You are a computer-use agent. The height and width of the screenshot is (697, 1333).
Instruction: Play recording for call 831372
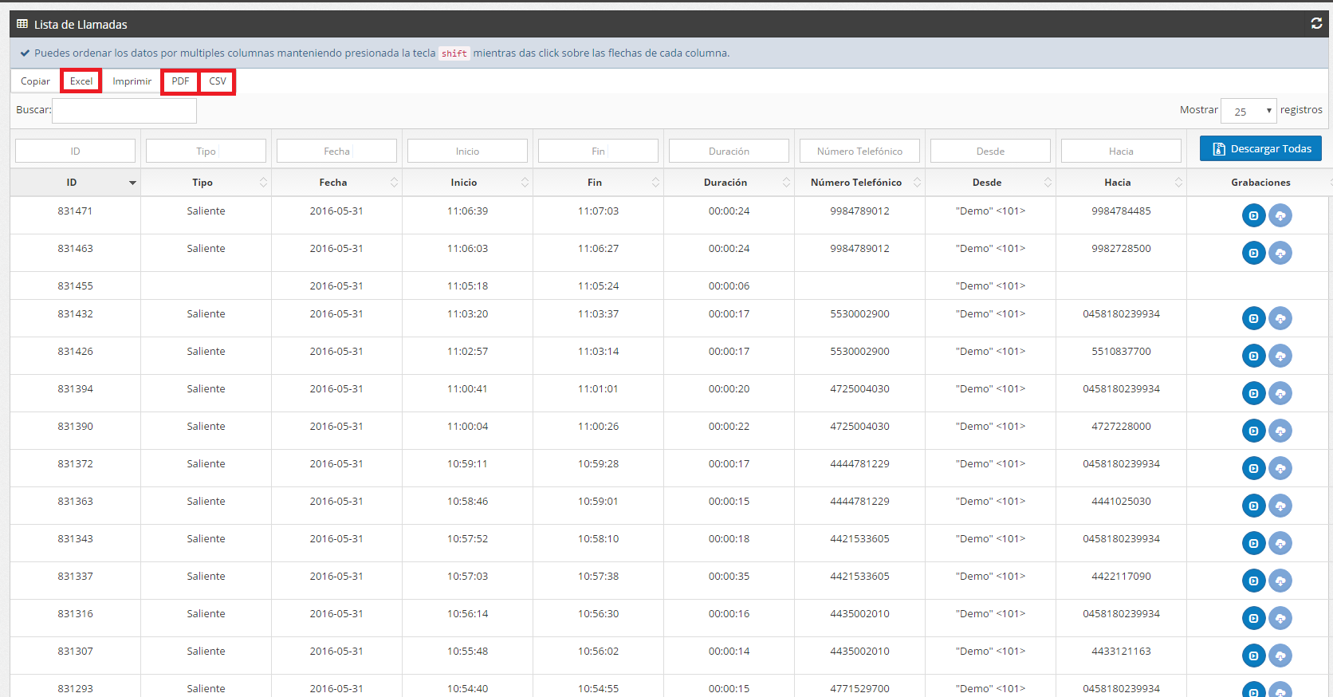[x=1254, y=468]
